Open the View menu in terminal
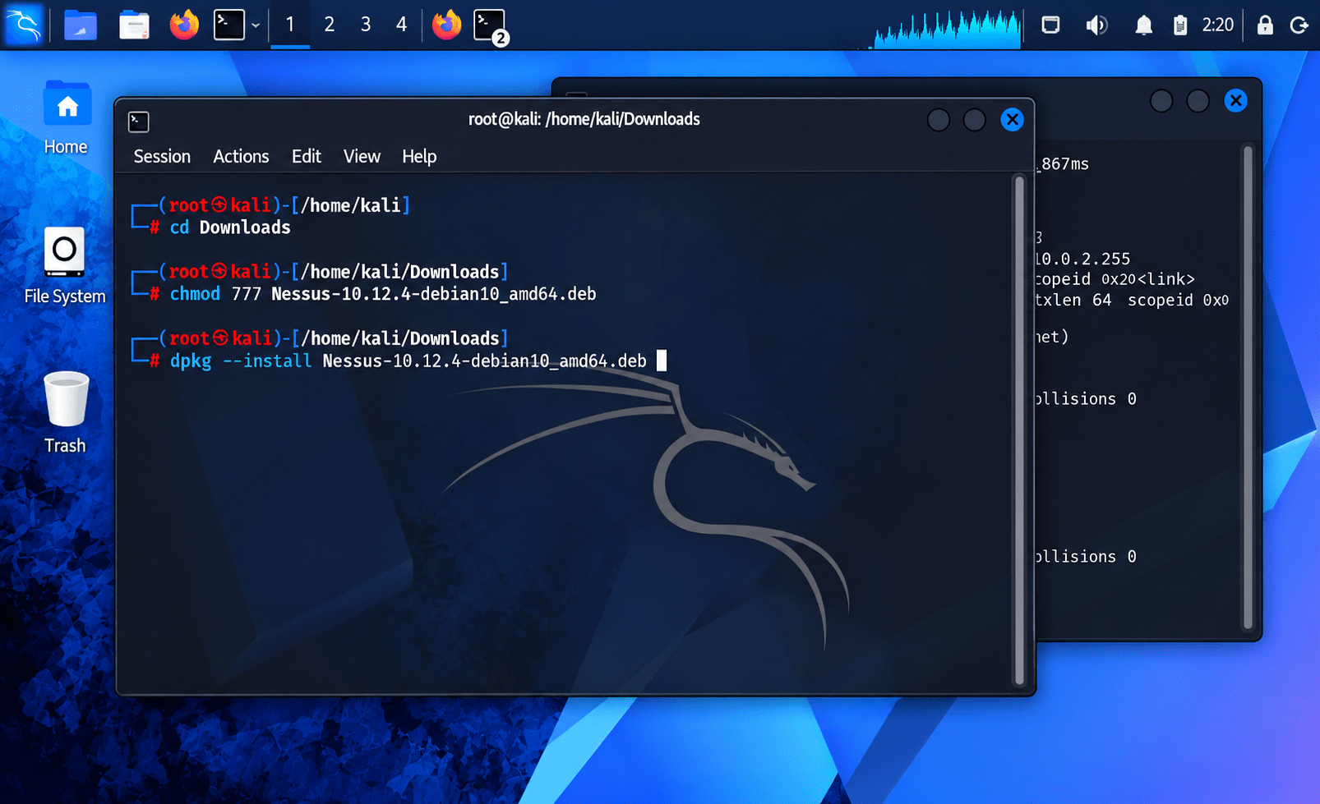 (362, 156)
